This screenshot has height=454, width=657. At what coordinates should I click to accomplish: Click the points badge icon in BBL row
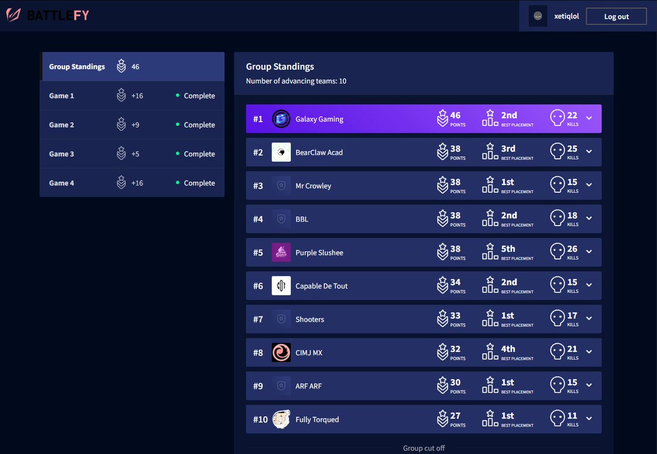click(x=442, y=219)
